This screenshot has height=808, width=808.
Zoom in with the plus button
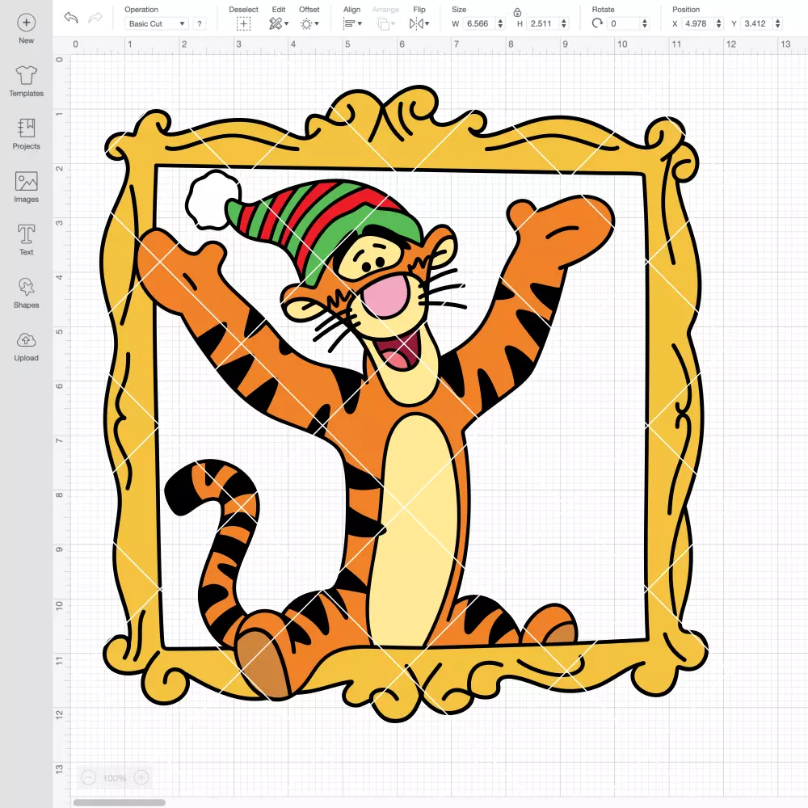(x=141, y=777)
